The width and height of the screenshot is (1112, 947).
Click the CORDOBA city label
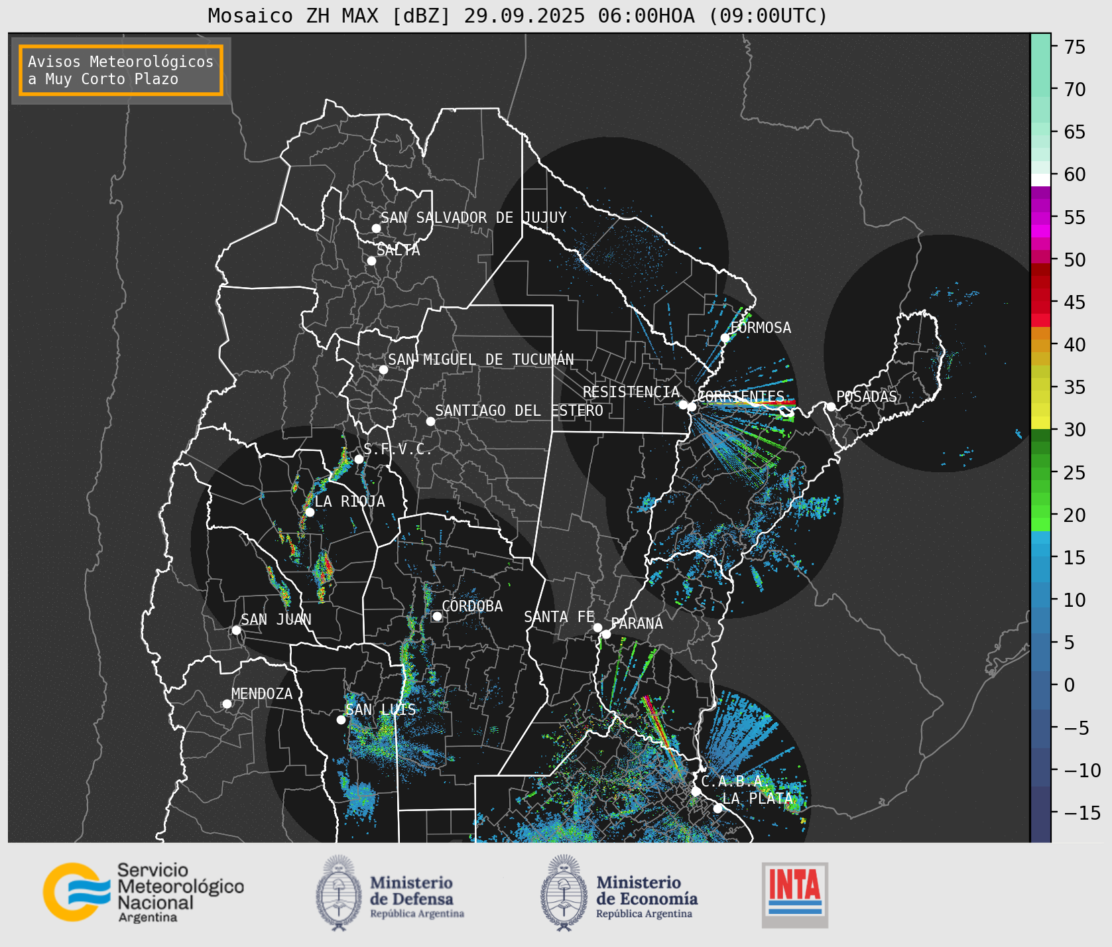click(472, 606)
